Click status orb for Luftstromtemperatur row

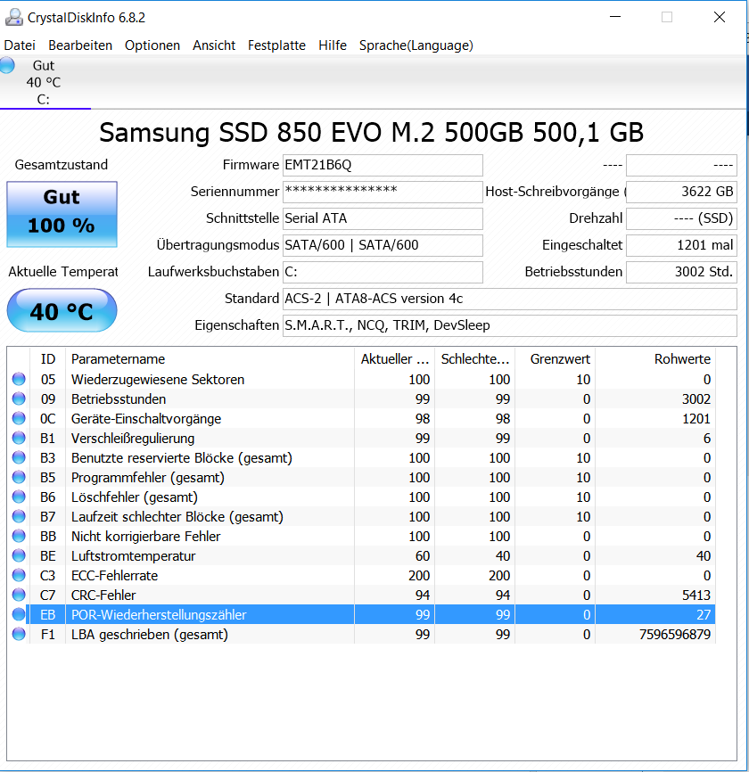point(19,556)
